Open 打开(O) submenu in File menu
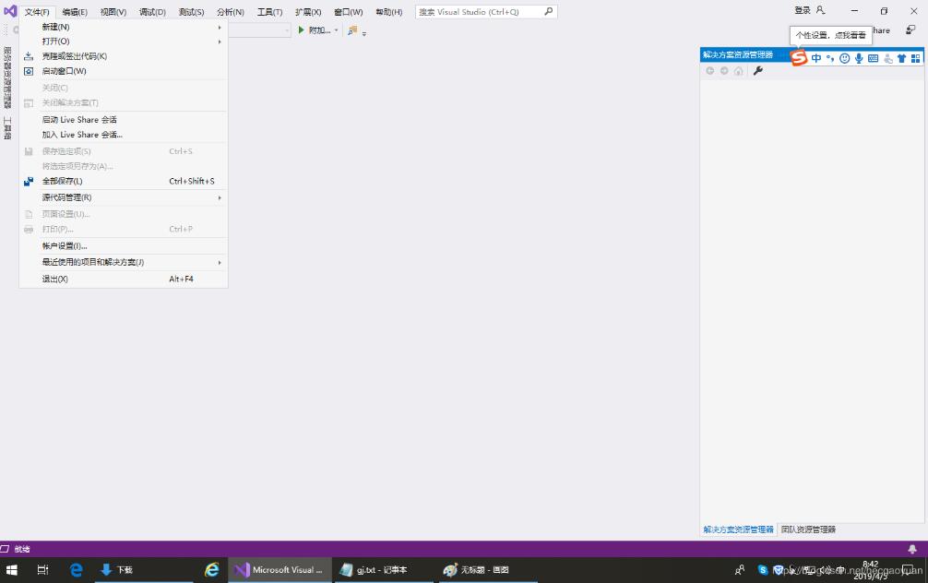 (x=124, y=41)
